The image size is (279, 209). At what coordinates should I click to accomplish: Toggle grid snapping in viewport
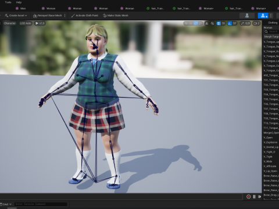point(219,23)
